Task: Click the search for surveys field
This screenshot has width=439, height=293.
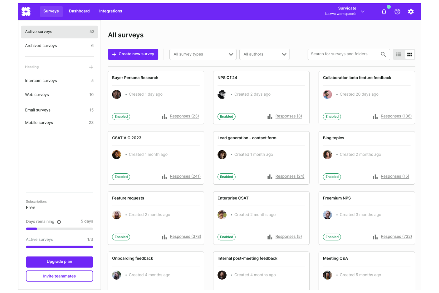Action: point(344,54)
